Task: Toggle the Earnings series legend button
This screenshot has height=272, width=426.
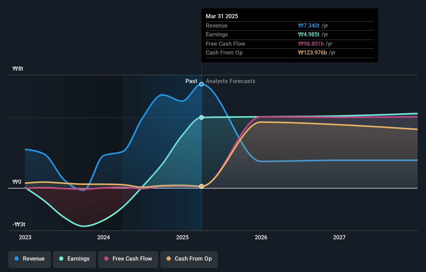Action: coord(74,259)
